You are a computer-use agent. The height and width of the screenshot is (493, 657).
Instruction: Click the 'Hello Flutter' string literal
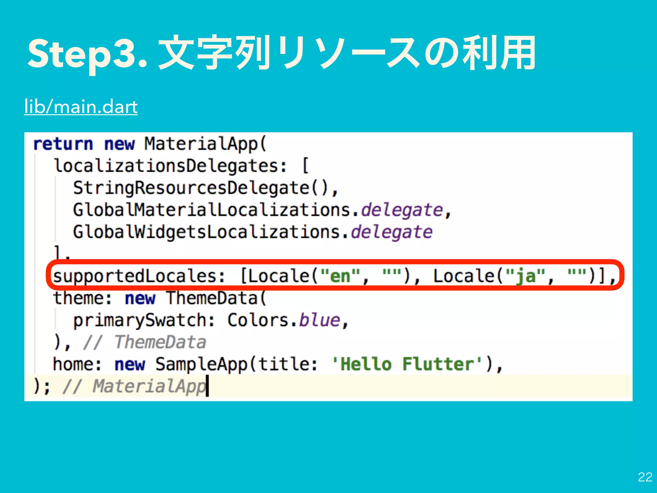407,364
